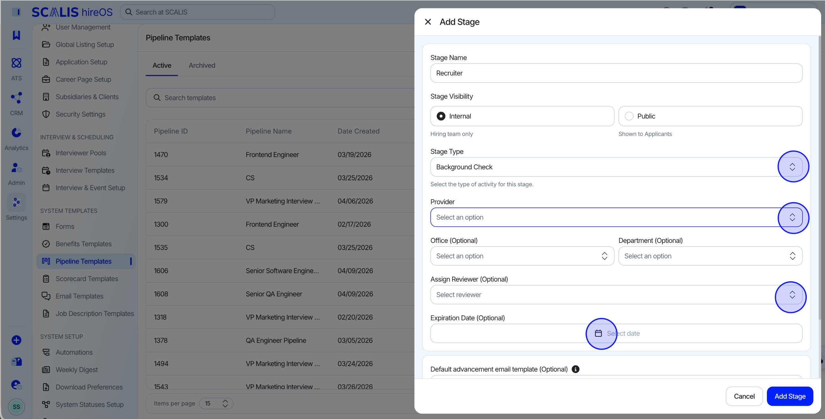Viewport: 825px width, 419px height.
Task: Change the Items per page dropdown
Action: pos(216,403)
